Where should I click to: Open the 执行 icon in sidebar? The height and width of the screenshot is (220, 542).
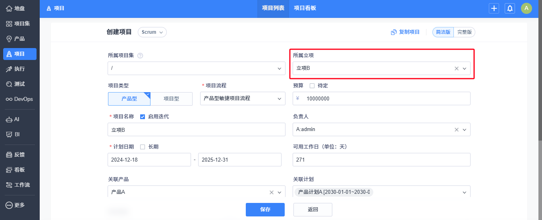tap(9, 69)
